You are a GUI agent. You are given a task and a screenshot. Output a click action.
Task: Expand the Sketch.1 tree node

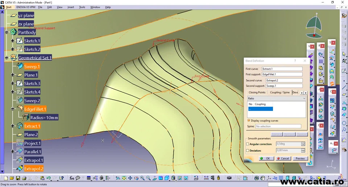coord(13,41)
